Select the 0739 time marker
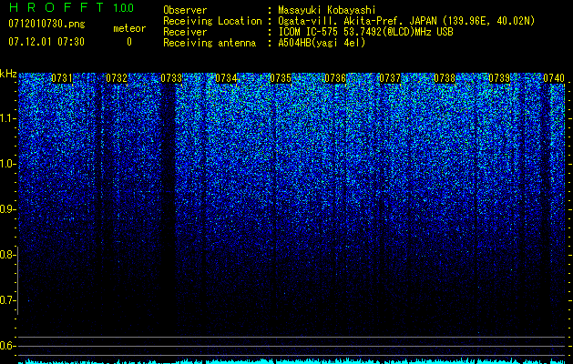Screen dimensions: 573x364 (499, 78)
